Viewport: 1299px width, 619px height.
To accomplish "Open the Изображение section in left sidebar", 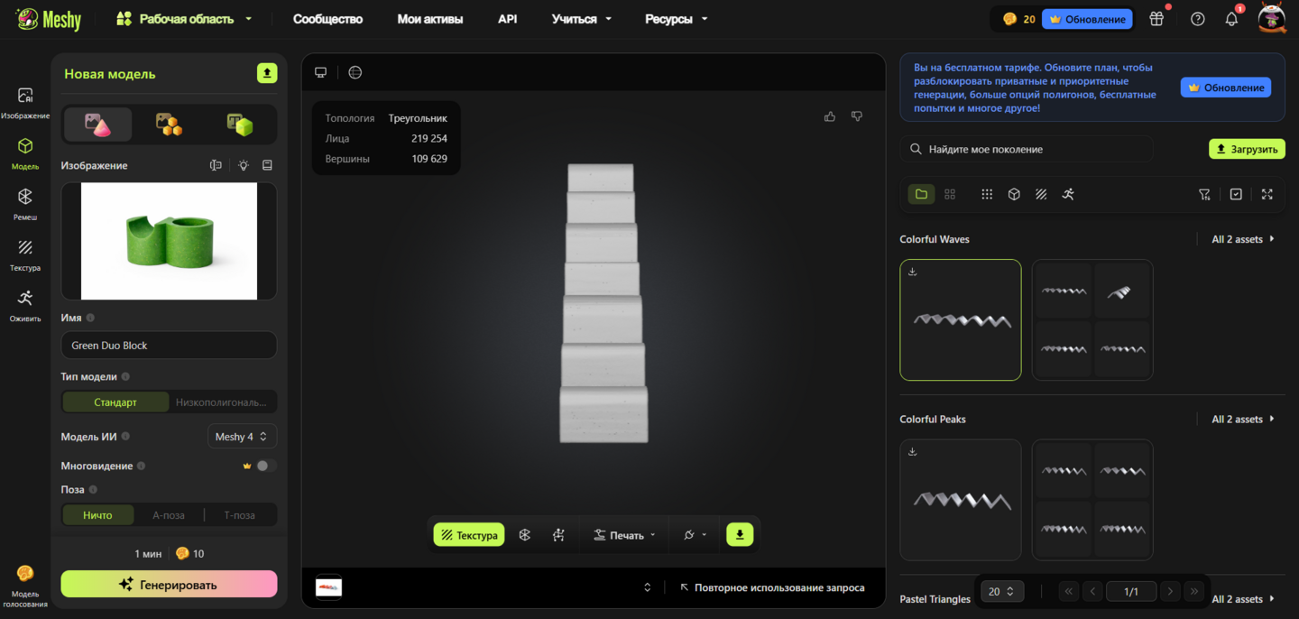I will pos(25,103).
